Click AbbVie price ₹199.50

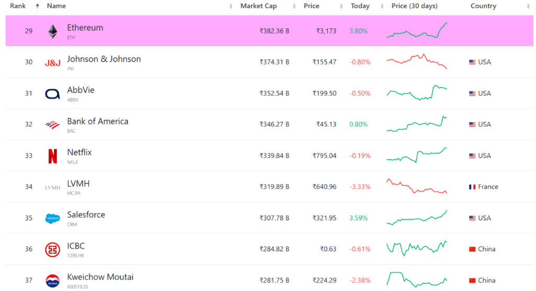(325, 94)
